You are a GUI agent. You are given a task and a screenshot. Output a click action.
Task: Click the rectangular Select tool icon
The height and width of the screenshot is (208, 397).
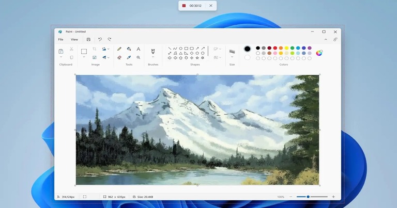click(x=84, y=52)
